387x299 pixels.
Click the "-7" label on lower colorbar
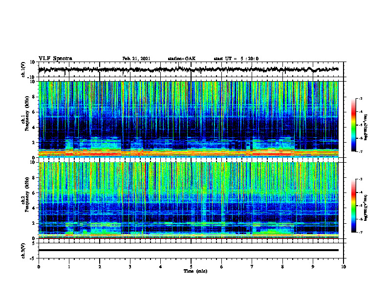coord(360,232)
